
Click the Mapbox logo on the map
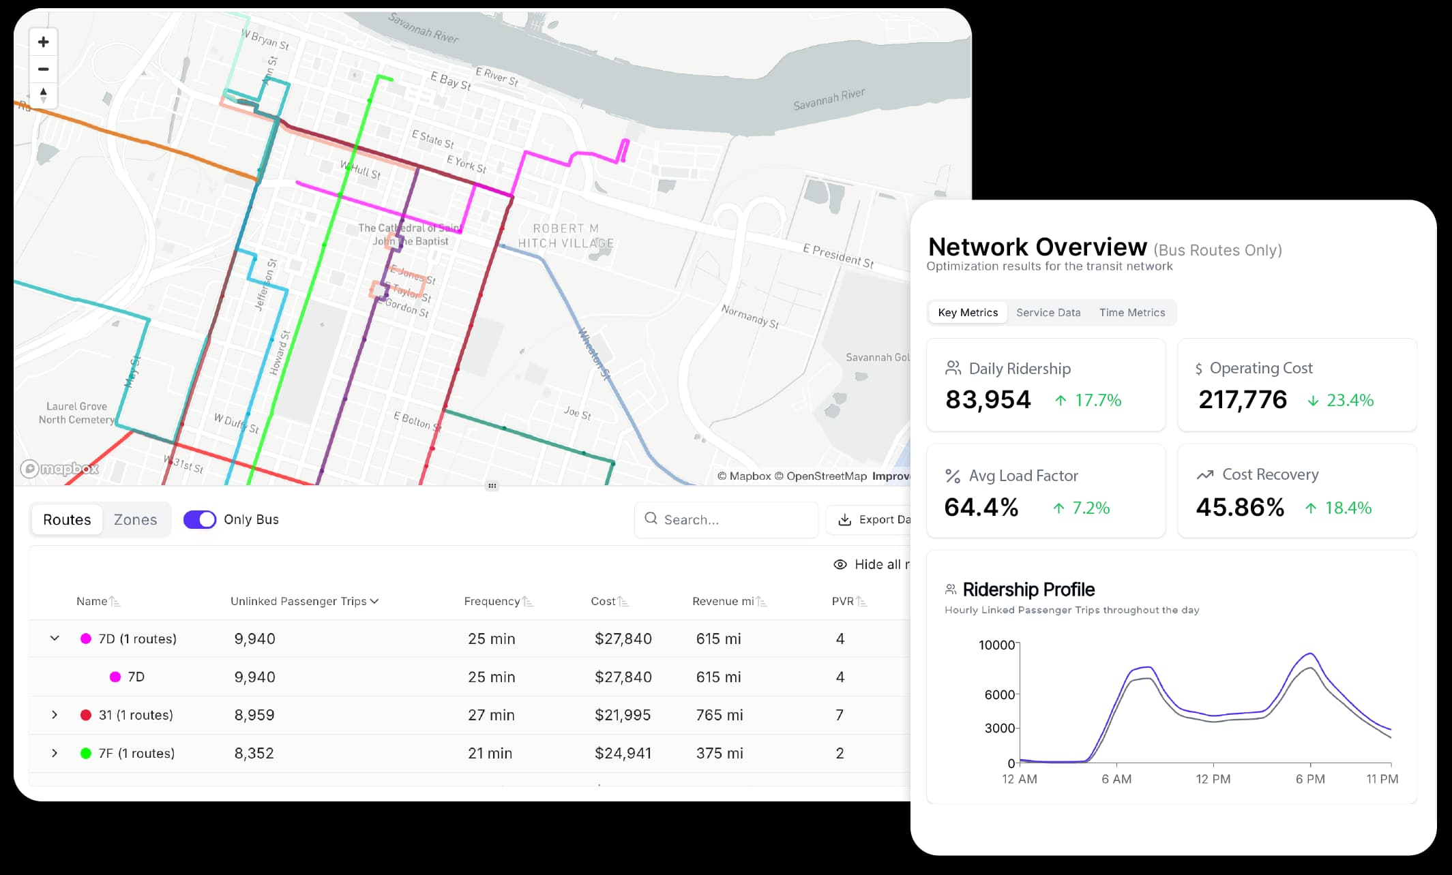click(60, 467)
